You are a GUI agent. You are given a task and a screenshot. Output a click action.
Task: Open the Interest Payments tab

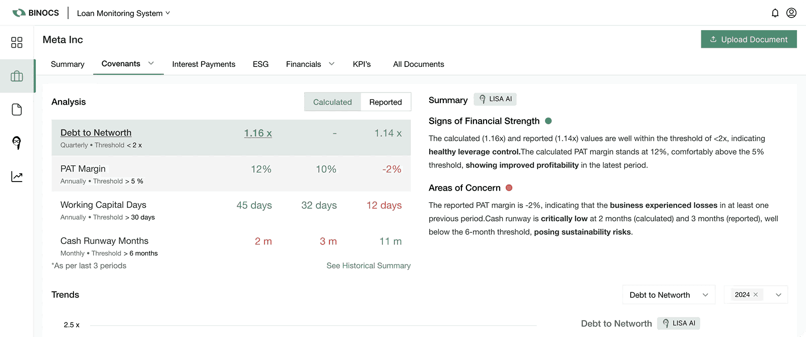(204, 64)
